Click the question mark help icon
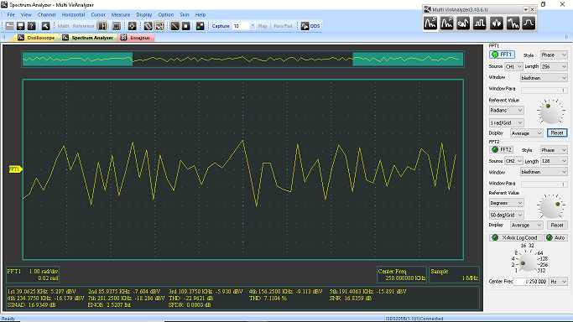Screen dimensions: 573x322 pyautogui.click(x=32, y=26)
